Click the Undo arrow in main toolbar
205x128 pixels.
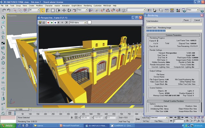(4, 10)
